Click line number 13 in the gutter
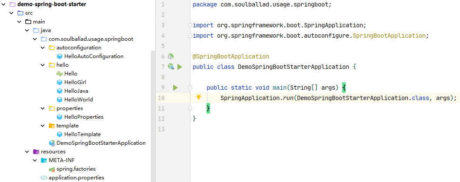This screenshot has width=460, height=182. click(x=162, y=129)
